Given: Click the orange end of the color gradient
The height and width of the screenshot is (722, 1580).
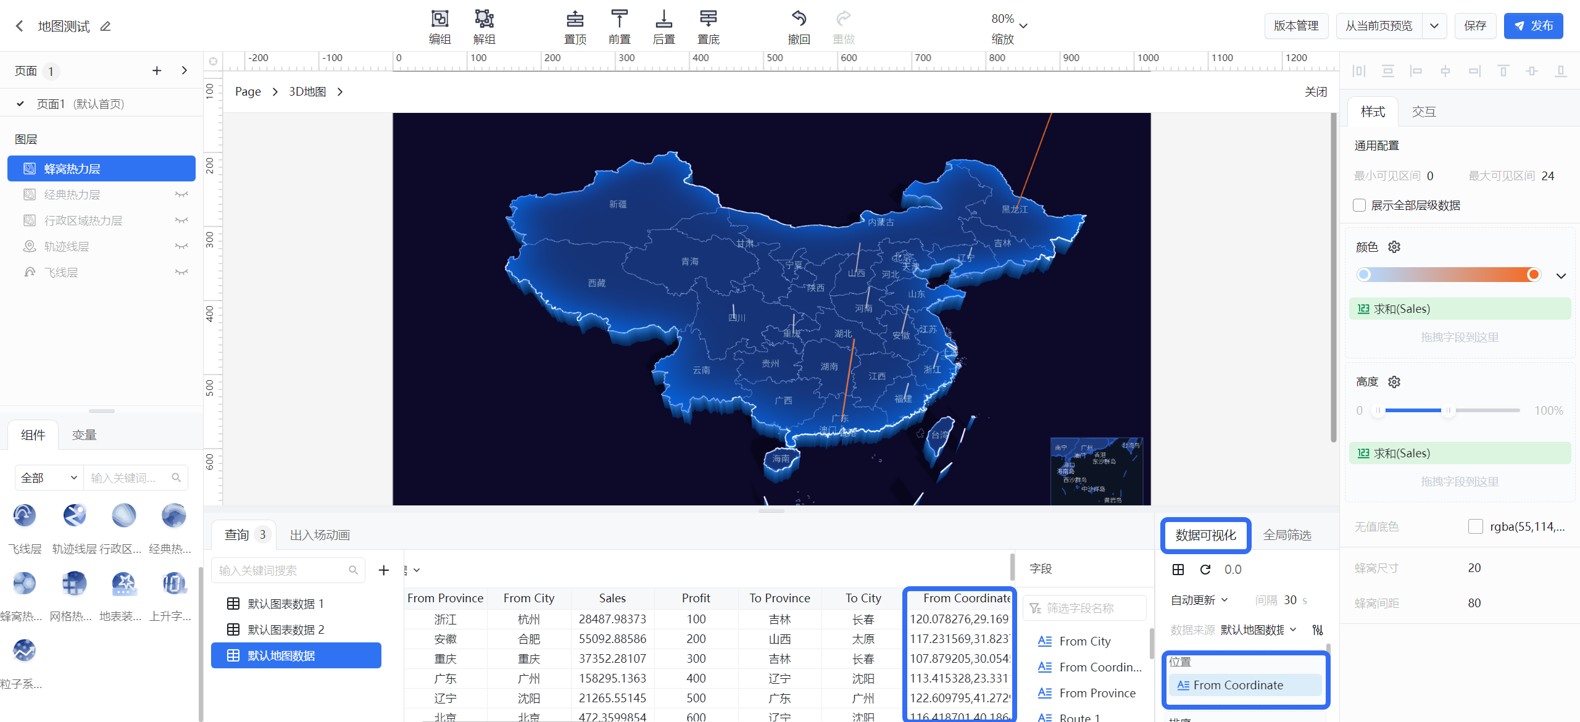Looking at the screenshot, I should tap(1533, 275).
